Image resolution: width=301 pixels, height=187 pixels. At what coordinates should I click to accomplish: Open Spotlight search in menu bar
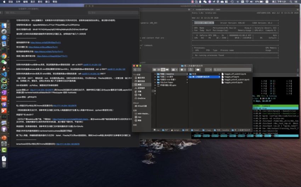(291, 2)
